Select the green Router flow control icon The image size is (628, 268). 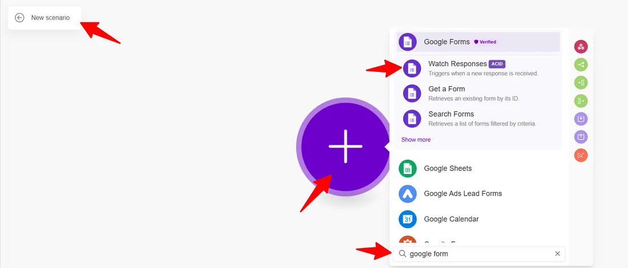pos(581,65)
